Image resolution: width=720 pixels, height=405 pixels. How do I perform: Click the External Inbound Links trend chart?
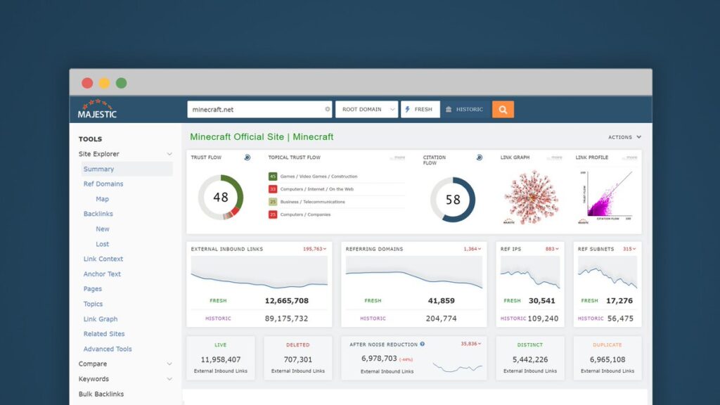click(x=259, y=274)
